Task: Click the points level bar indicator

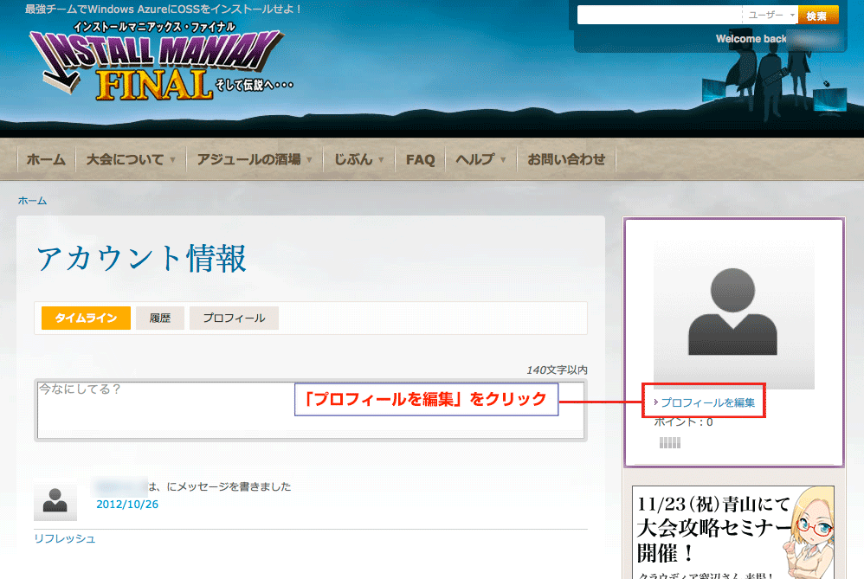Action: click(x=670, y=443)
